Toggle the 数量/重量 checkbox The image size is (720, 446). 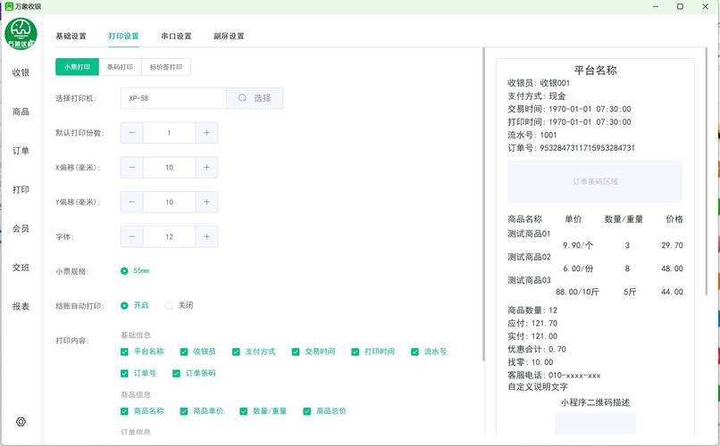(x=243, y=411)
